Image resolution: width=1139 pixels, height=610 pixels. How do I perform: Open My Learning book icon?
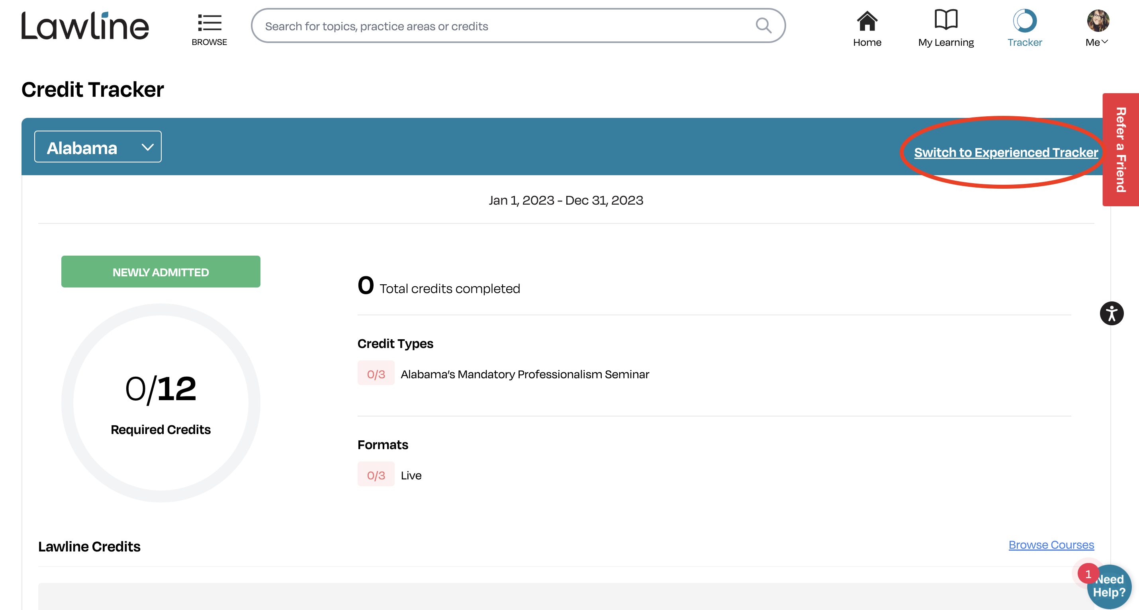[946, 20]
